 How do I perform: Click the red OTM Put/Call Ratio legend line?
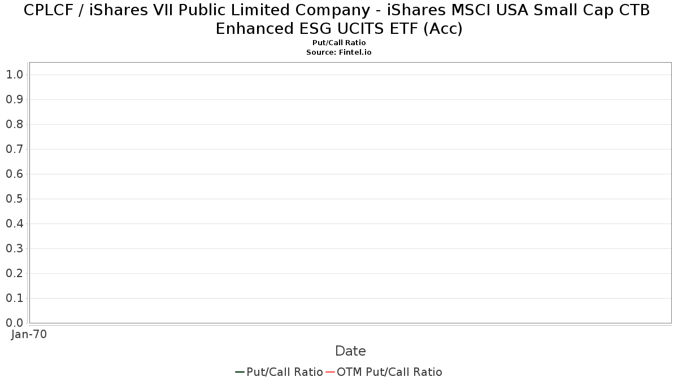pyautogui.click(x=330, y=372)
